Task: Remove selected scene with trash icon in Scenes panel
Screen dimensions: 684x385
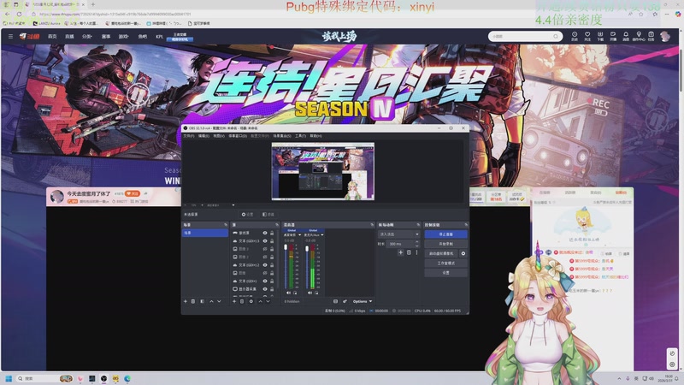Action: [193, 301]
